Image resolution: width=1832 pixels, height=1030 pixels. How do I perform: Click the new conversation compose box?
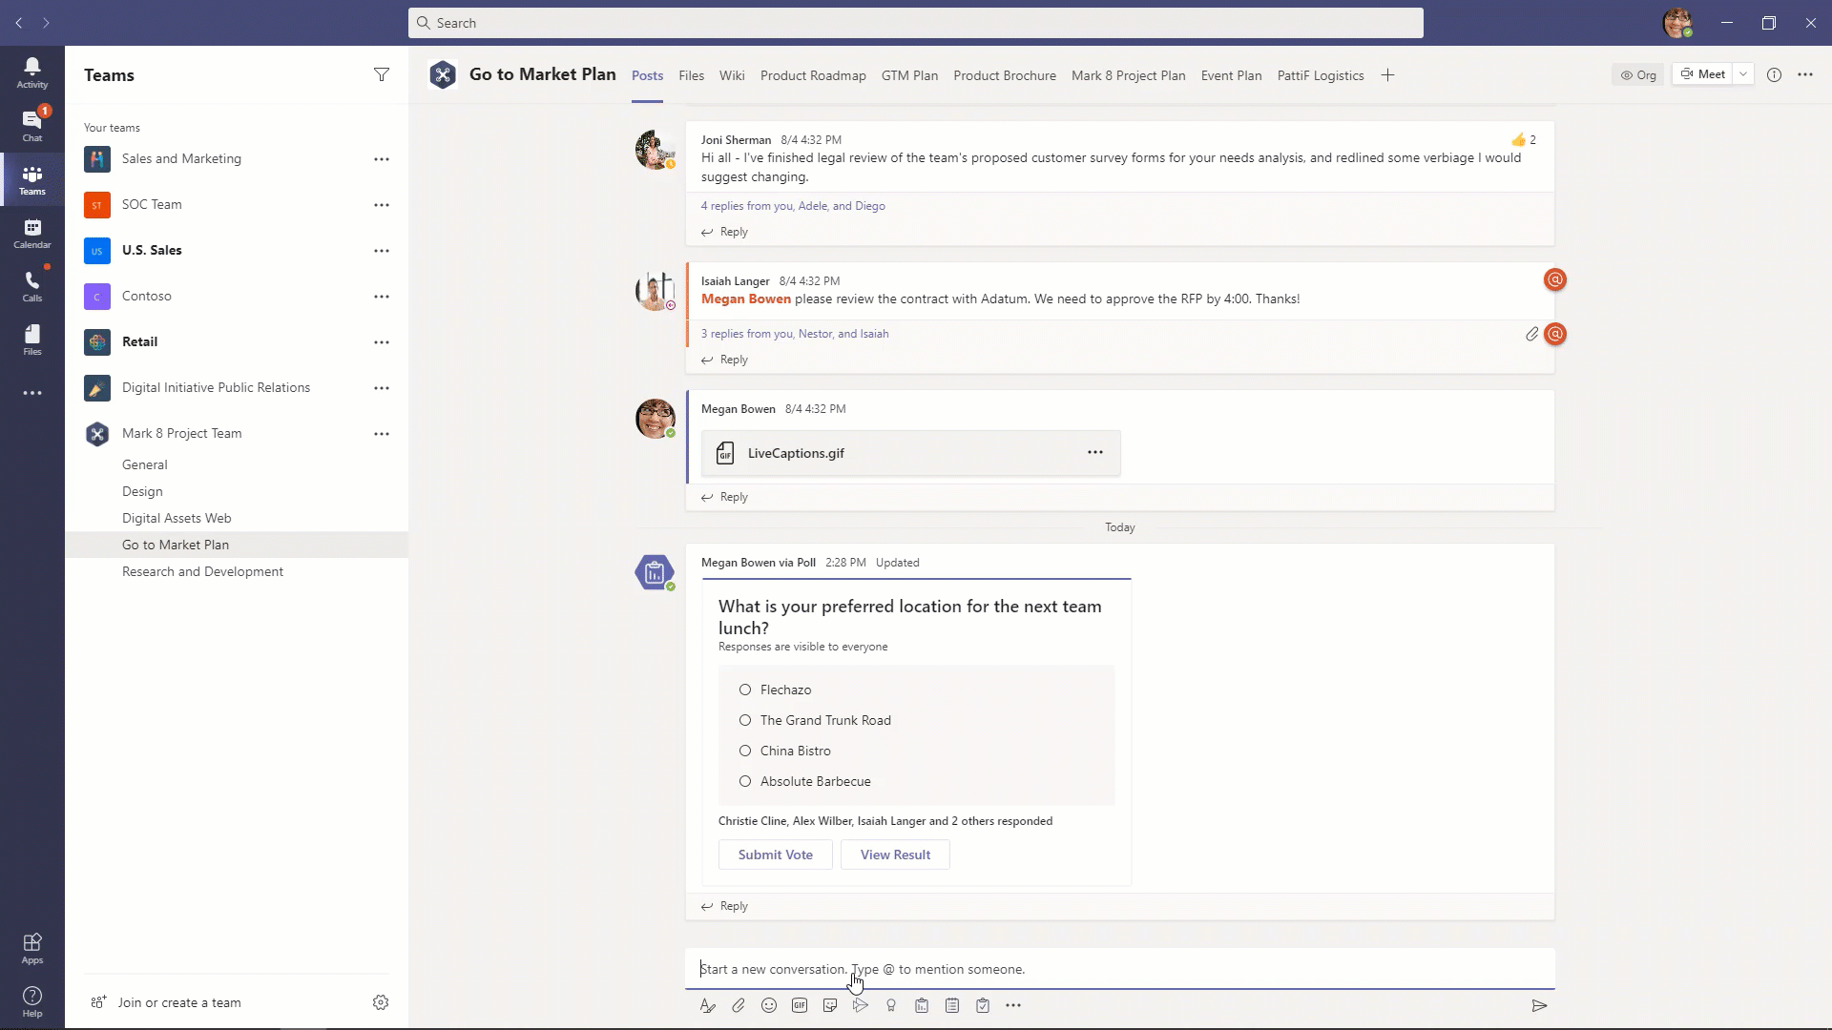click(1120, 969)
